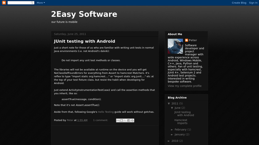Screen dimensions: 259x145
Task: Open the More dropdown in navbar
Action: coord(41,3)
